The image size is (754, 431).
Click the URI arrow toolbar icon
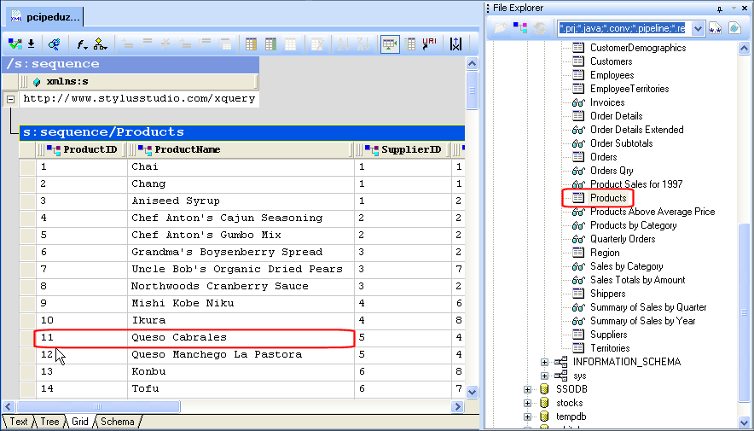[429, 44]
